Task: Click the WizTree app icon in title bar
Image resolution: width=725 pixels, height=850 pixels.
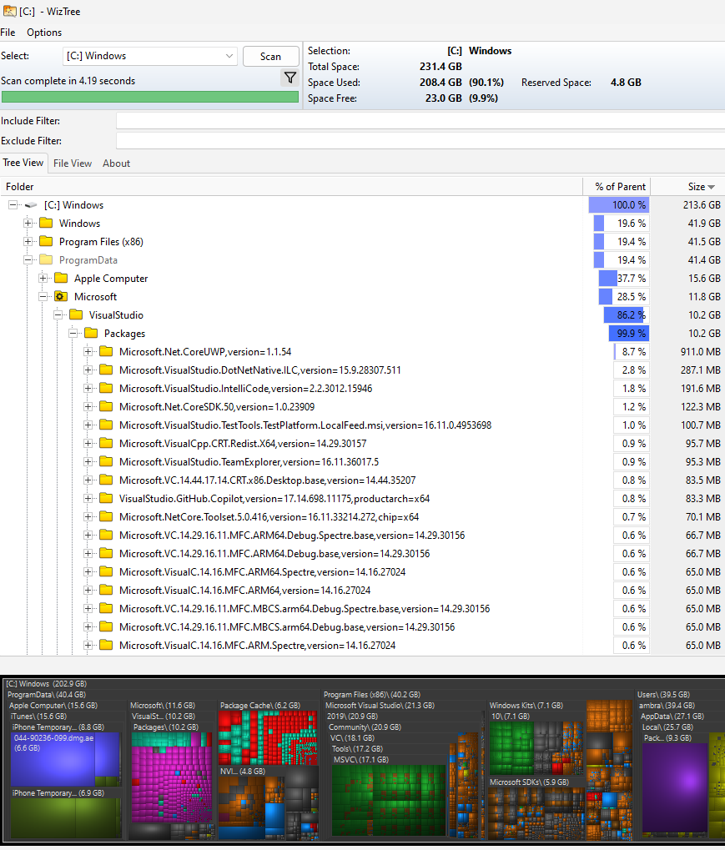Action: point(9,11)
